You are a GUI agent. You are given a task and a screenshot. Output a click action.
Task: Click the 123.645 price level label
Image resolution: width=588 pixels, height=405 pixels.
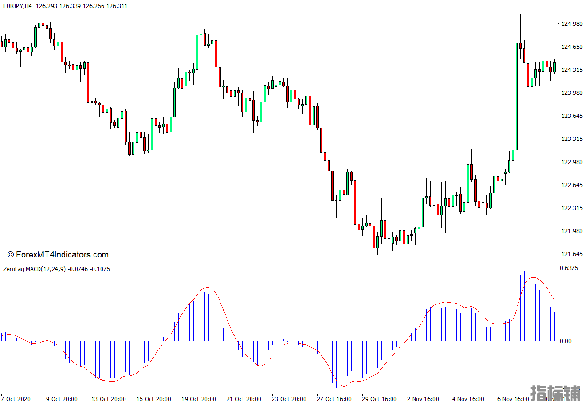572,116
